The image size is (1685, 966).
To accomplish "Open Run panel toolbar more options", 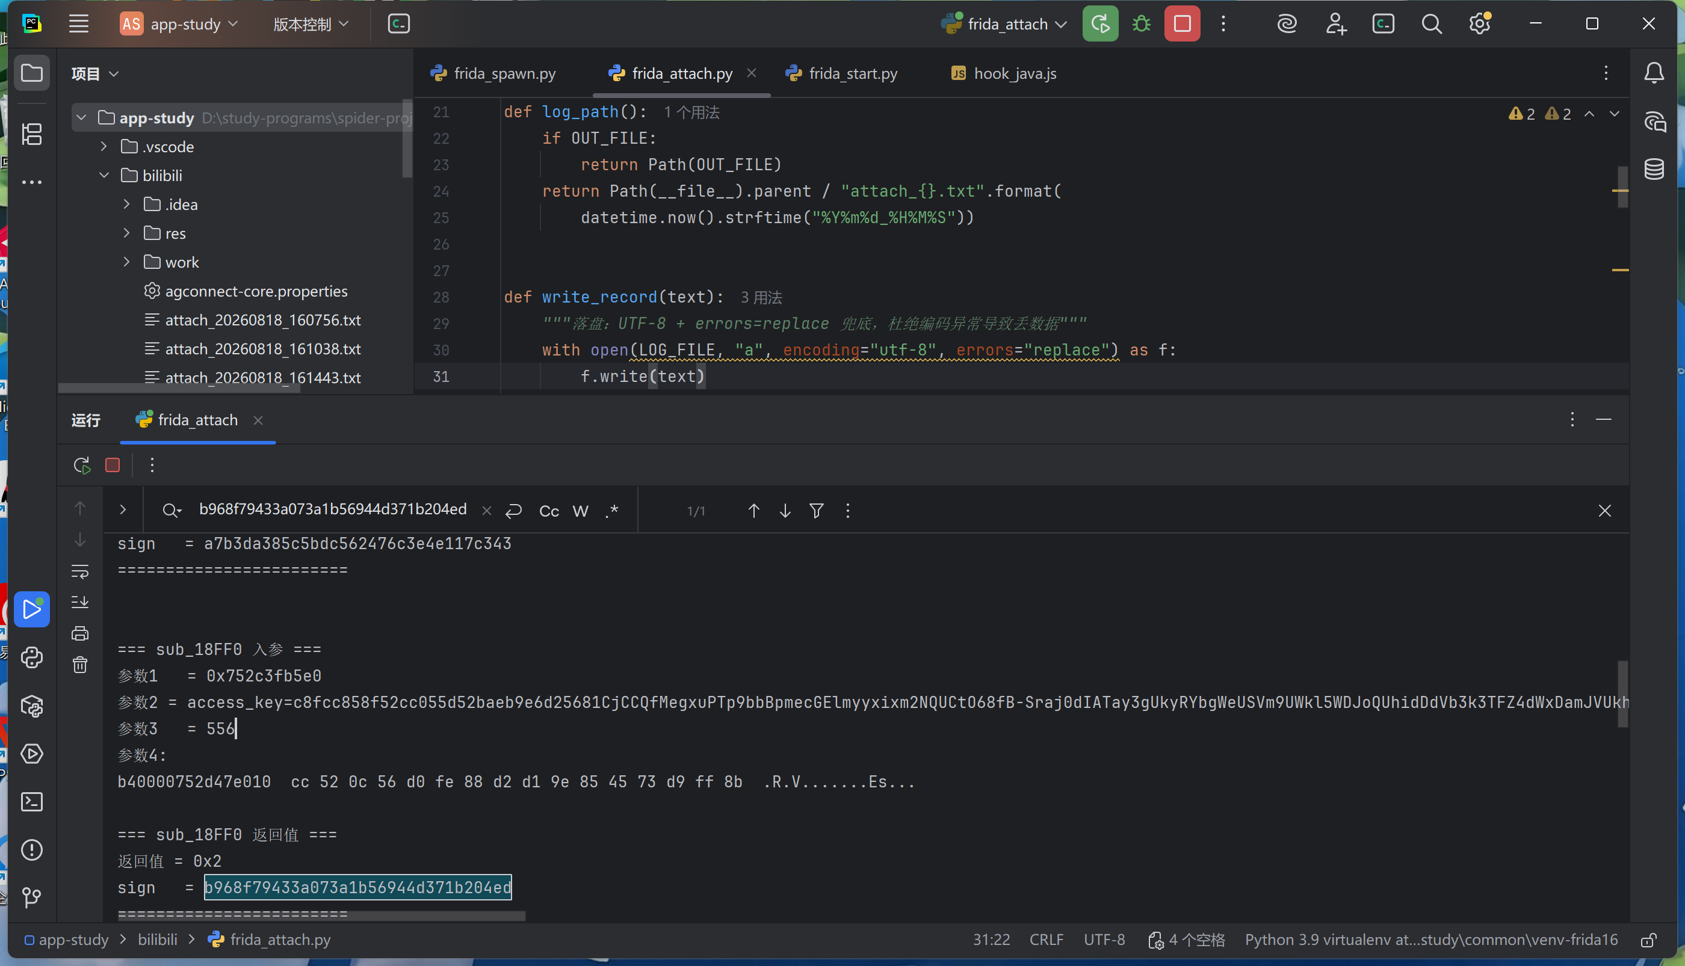I will coord(152,465).
